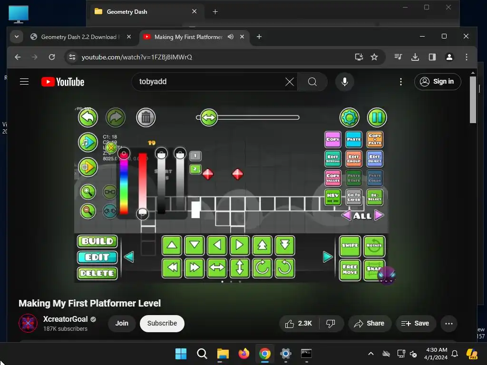Screen dimensions: 487x365
Task: Click the trash can delete icon
Action: (x=146, y=118)
